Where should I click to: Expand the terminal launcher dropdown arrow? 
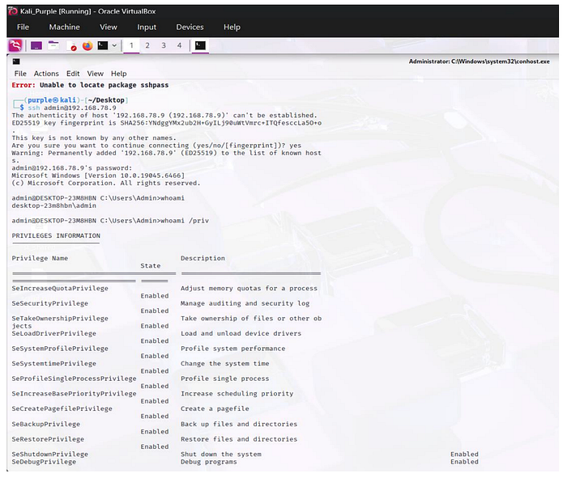tap(114, 45)
